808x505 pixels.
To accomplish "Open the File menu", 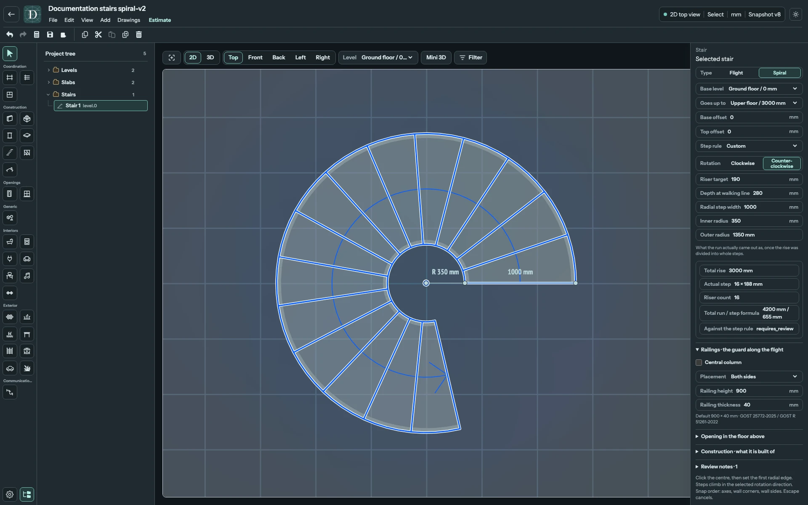I will [x=53, y=20].
